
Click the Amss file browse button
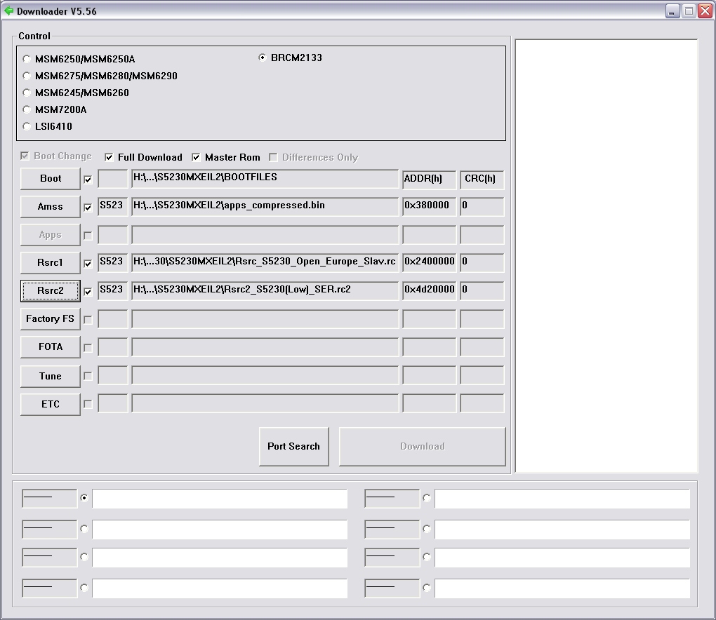(x=51, y=207)
